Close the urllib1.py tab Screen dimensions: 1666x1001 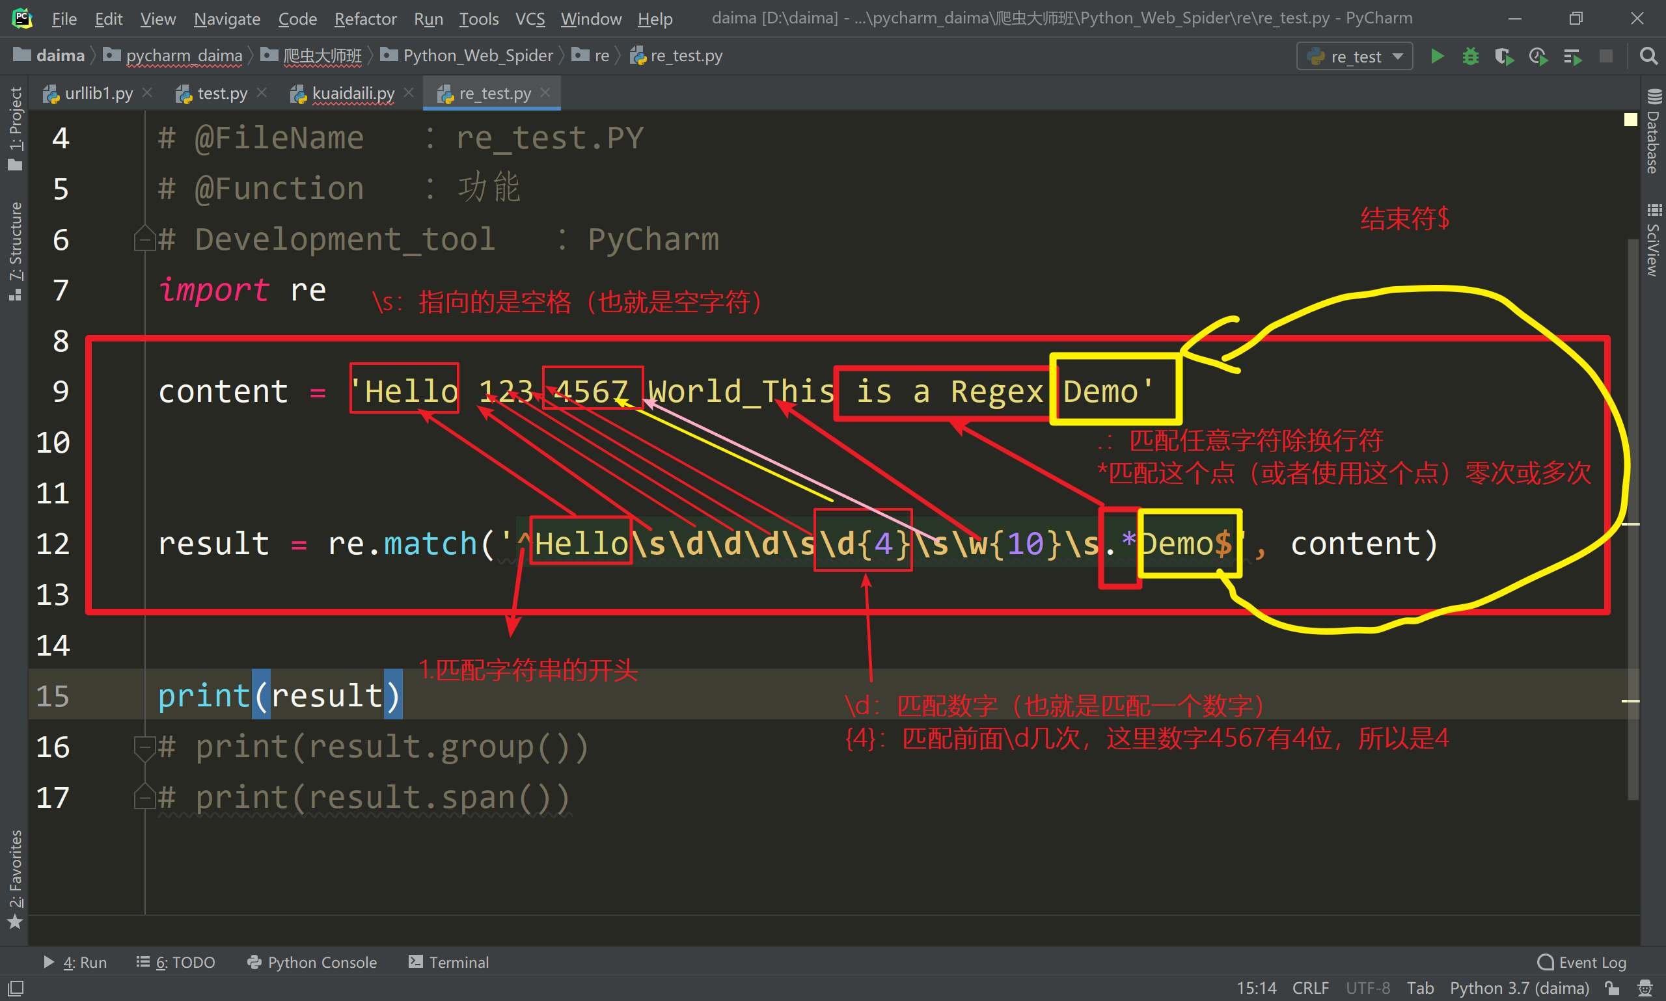(147, 92)
